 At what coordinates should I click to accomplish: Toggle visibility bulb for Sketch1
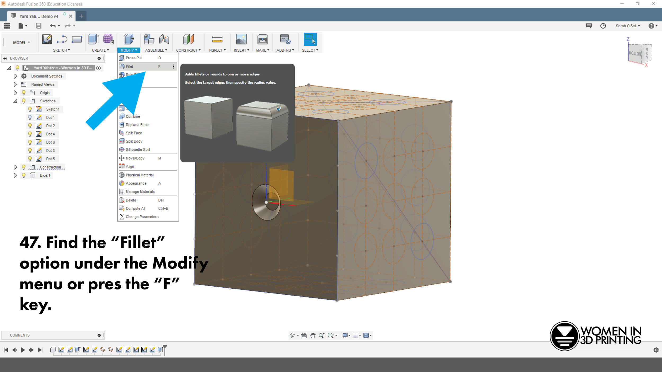tap(30, 109)
